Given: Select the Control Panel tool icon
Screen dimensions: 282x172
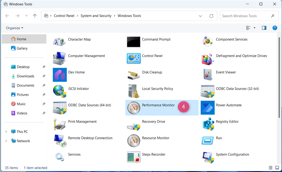Looking at the screenshot, I should [x=133, y=58].
